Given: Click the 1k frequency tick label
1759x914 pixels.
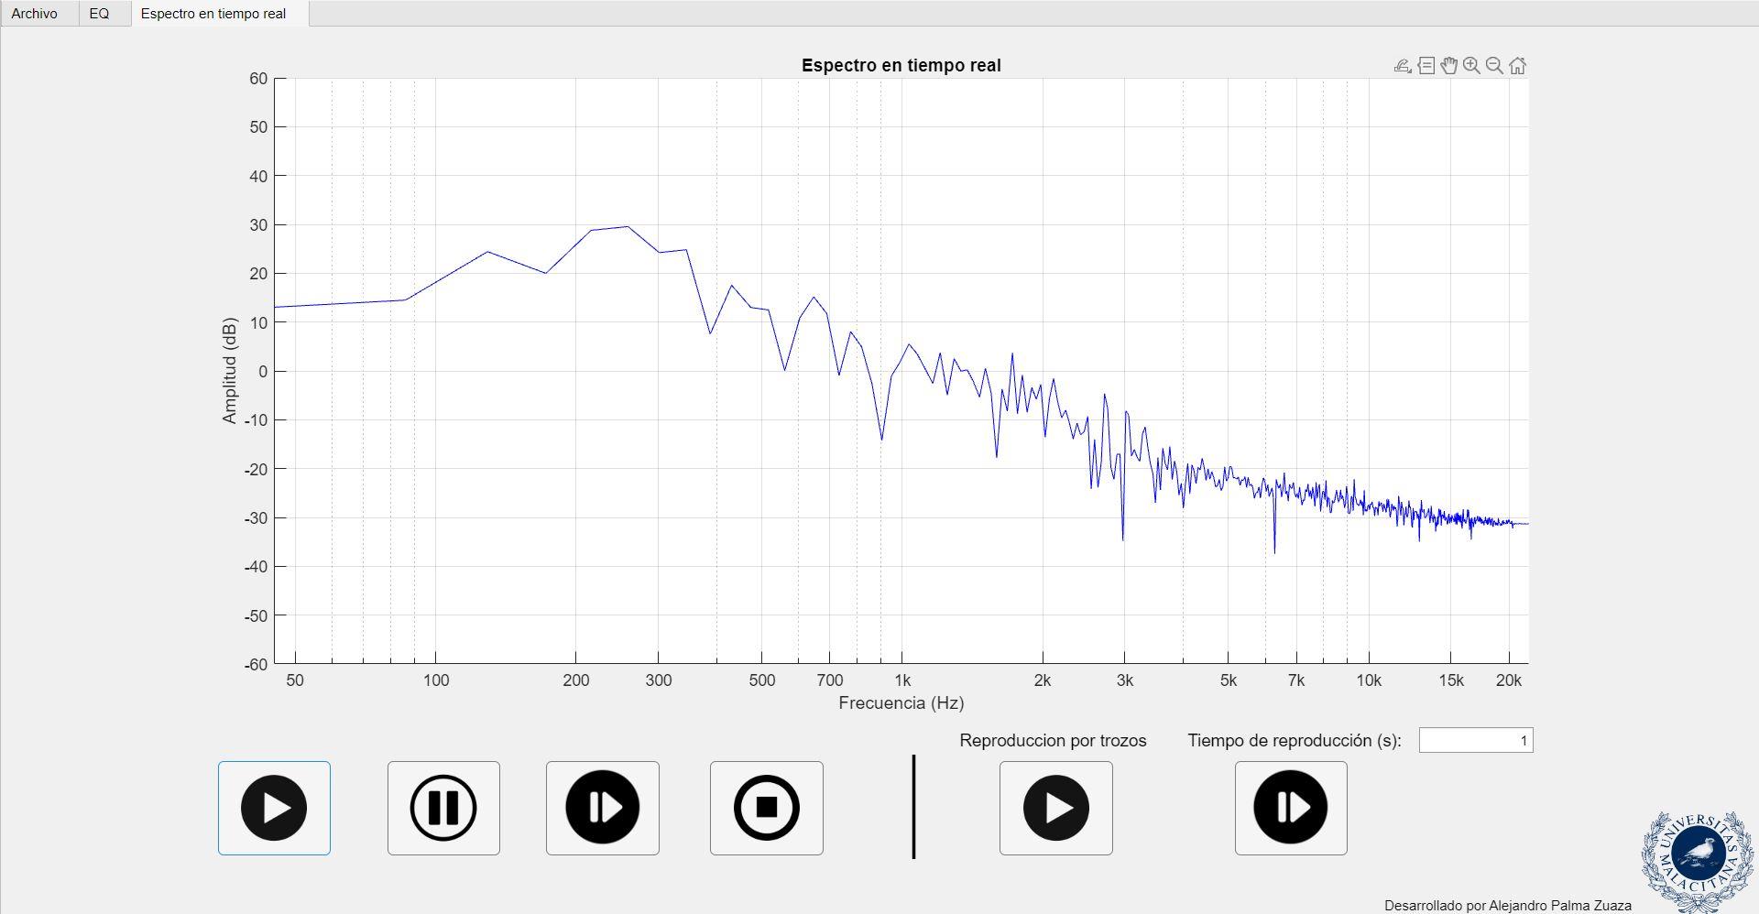Looking at the screenshot, I should point(902,680).
